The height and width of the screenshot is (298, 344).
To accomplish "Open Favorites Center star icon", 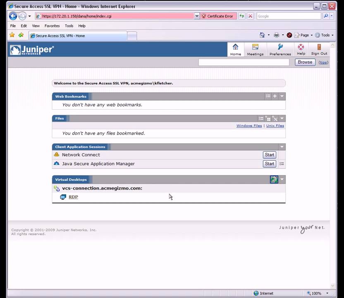I will click(12, 35).
